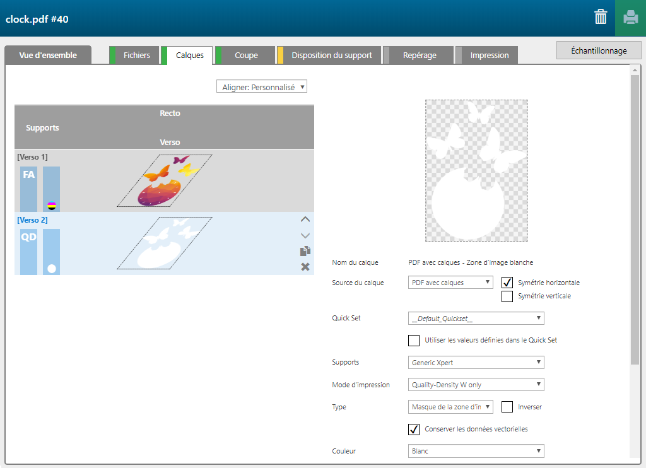
Task: Click the Verso header label
Action: point(170,142)
